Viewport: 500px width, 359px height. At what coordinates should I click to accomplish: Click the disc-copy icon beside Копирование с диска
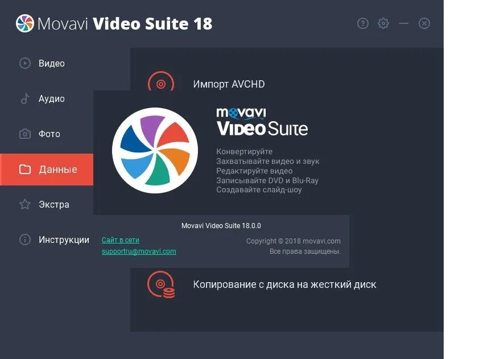(x=161, y=284)
